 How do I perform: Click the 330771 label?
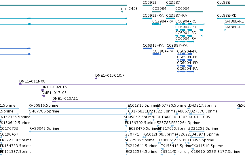click(x=132, y=134)
